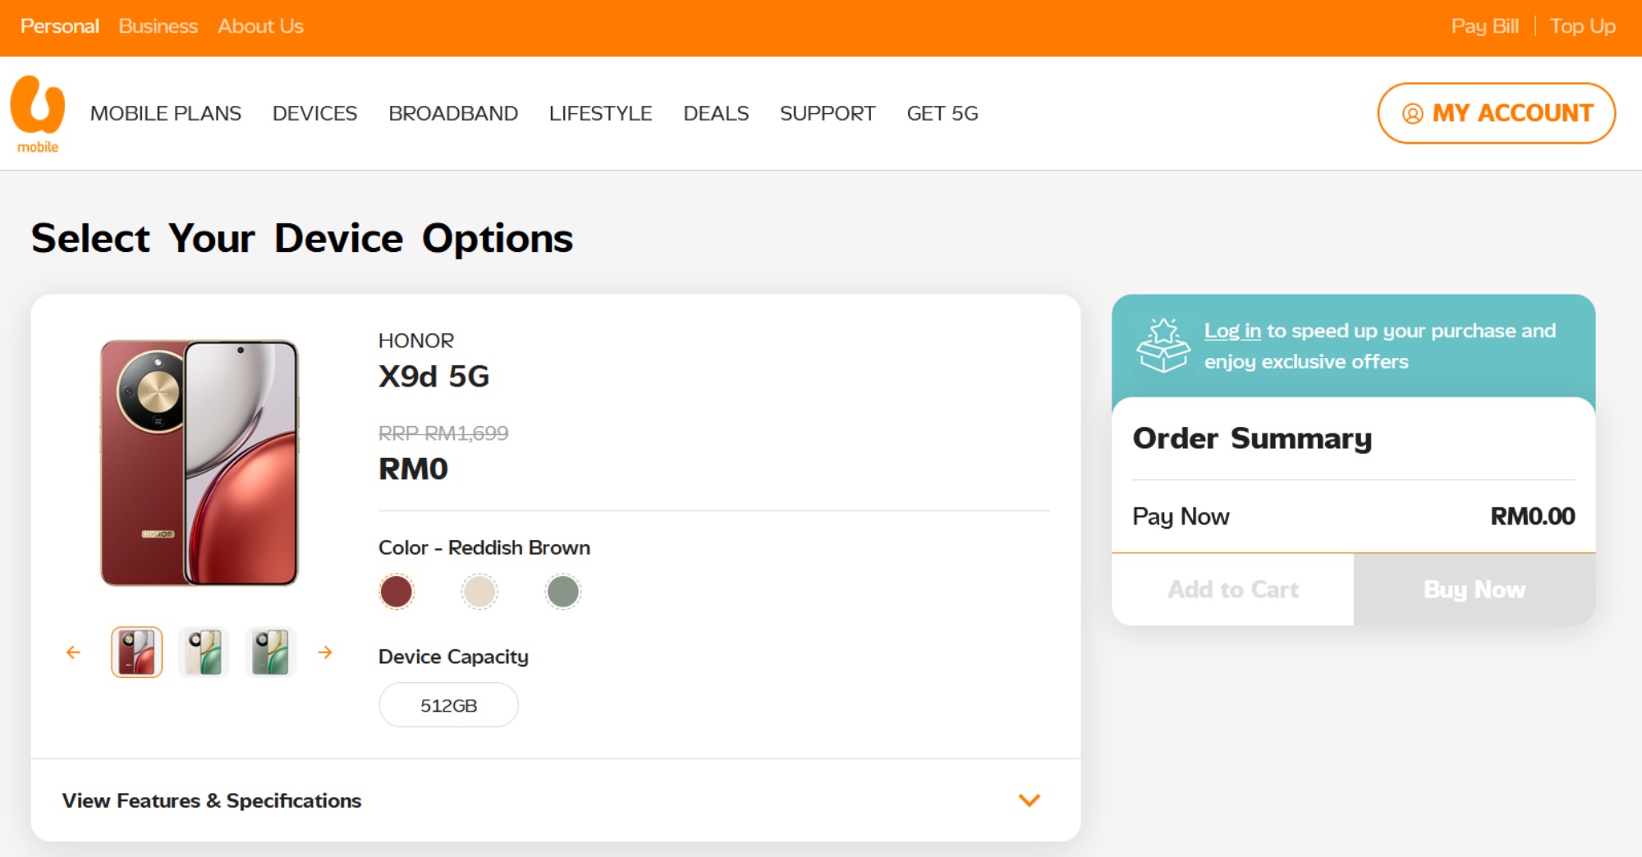Pick the grey-green color swatch

pyautogui.click(x=563, y=591)
